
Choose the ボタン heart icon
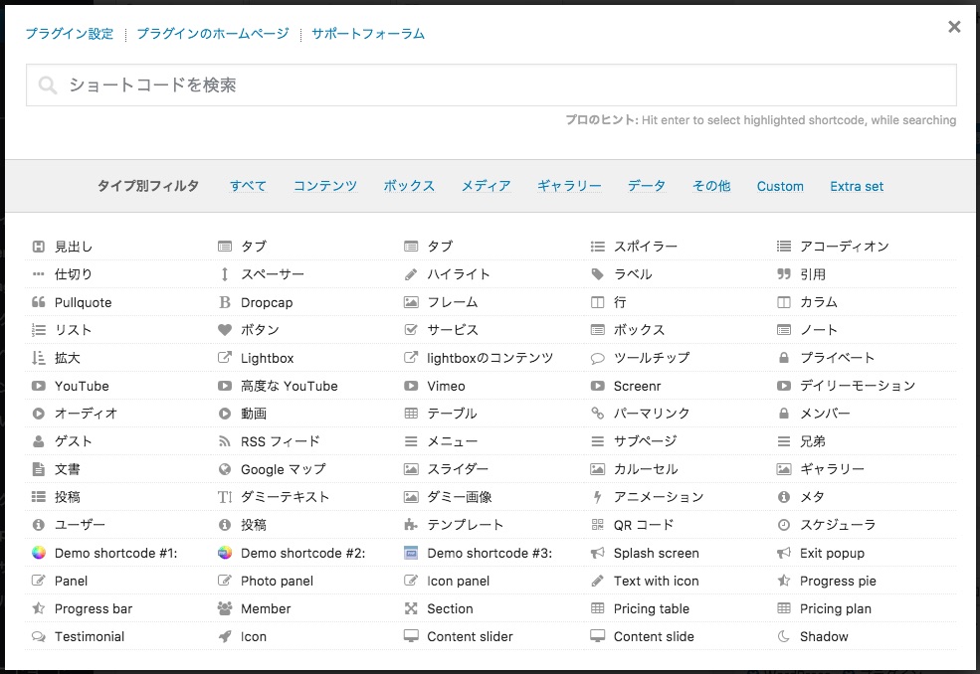pos(225,330)
